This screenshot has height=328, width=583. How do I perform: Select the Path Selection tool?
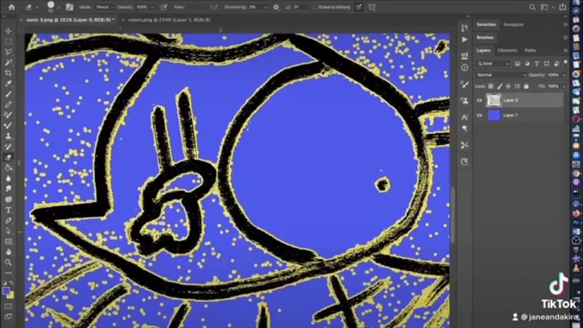(x=8, y=231)
